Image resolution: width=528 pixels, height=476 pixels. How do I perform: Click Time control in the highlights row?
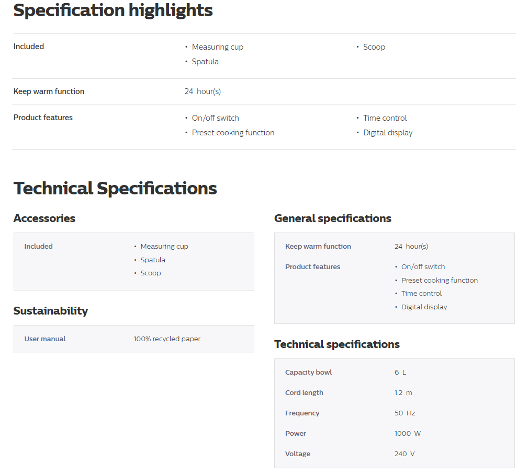(x=385, y=118)
